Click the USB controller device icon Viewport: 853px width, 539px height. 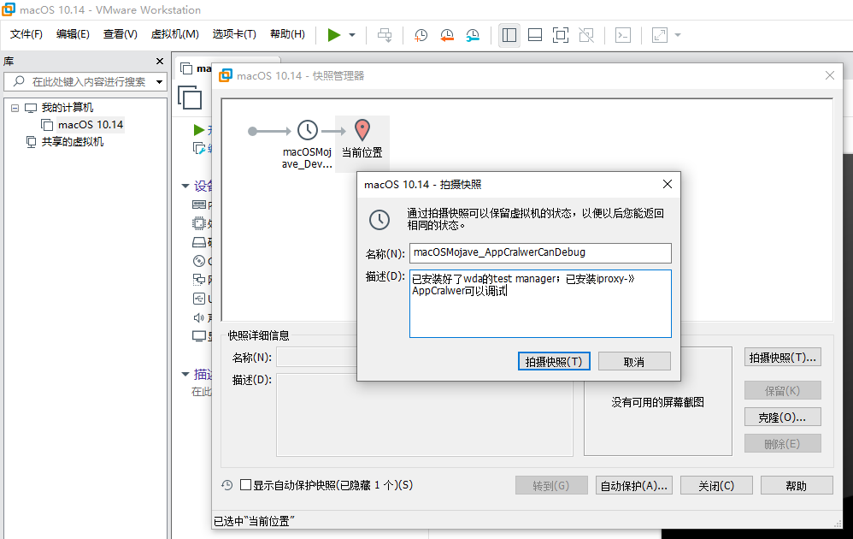pos(199,299)
